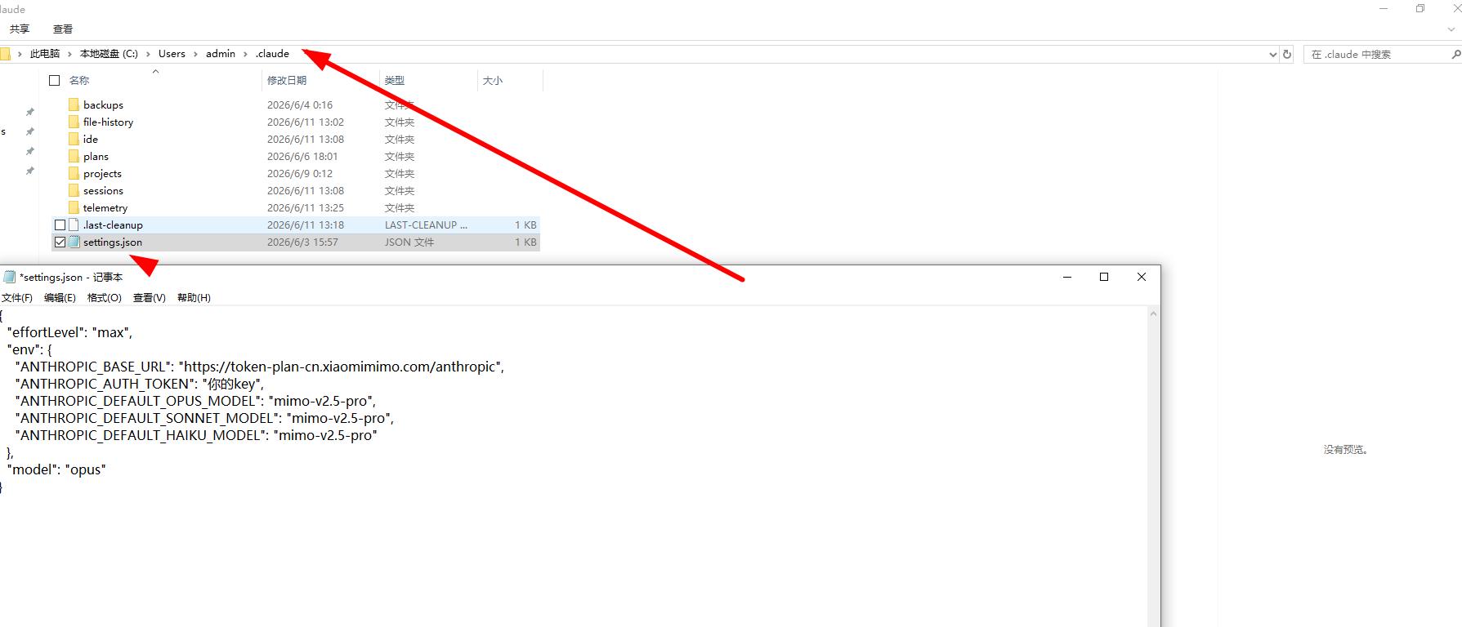Click the ANTHROPIC_DEFAULT_OPUS_MODEL line
This screenshot has height=627, width=1462.
coord(196,401)
